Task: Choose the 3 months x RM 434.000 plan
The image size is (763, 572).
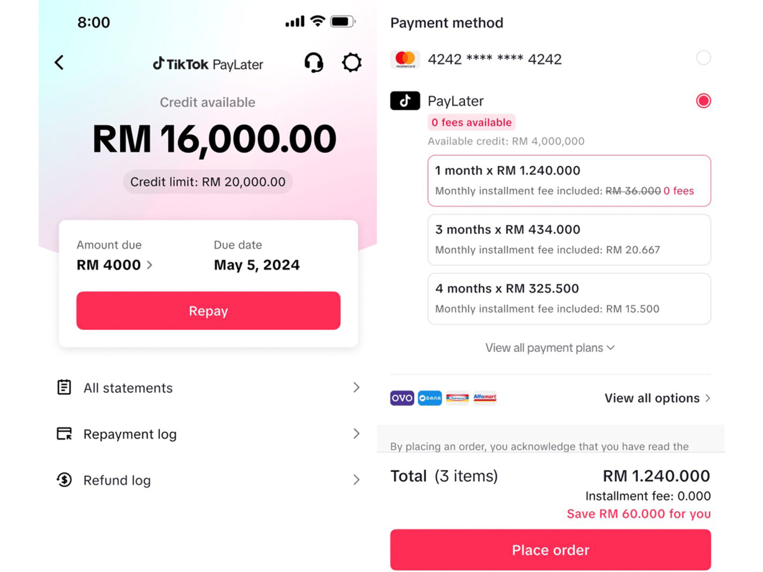Action: pyautogui.click(x=569, y=239)
